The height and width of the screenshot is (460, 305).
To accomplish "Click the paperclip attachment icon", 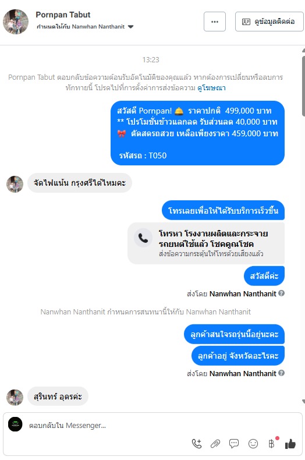I will (x=215, y=444).
